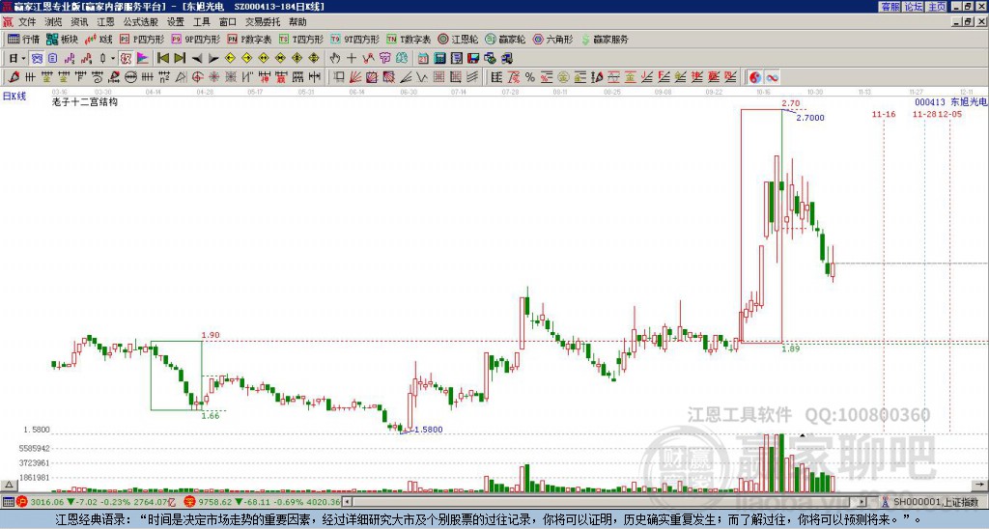989x529 pixels.
Task: Click the Shanghai index 3016.06 status value
Action: [x=47, y=502]
